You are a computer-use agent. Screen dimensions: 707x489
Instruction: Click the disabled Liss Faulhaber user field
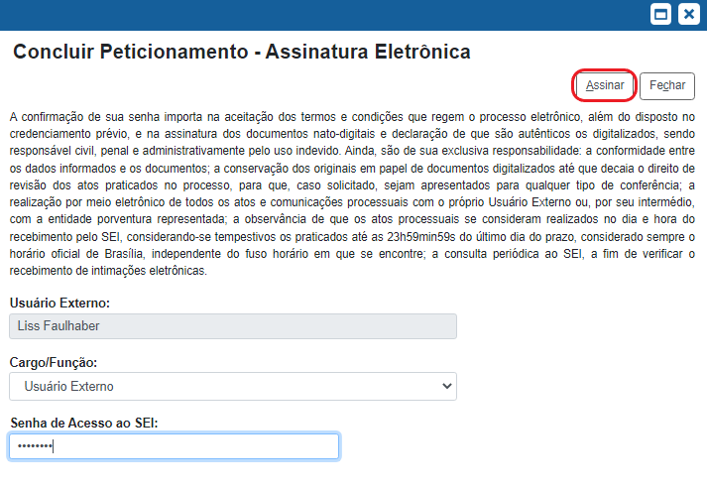(x=232, y=326)
